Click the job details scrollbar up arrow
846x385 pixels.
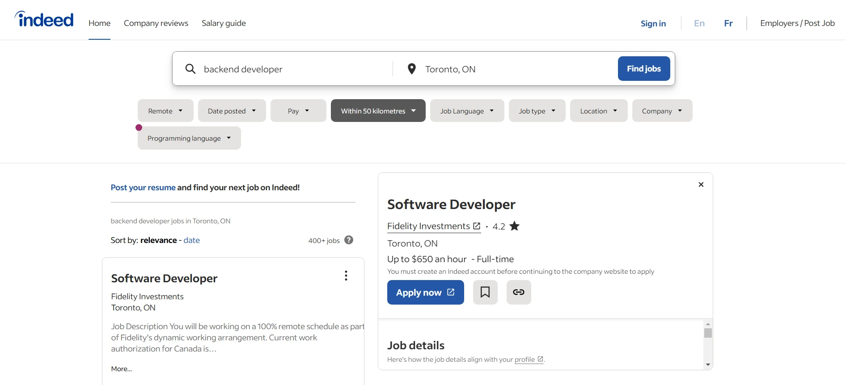tap(708, 324)
